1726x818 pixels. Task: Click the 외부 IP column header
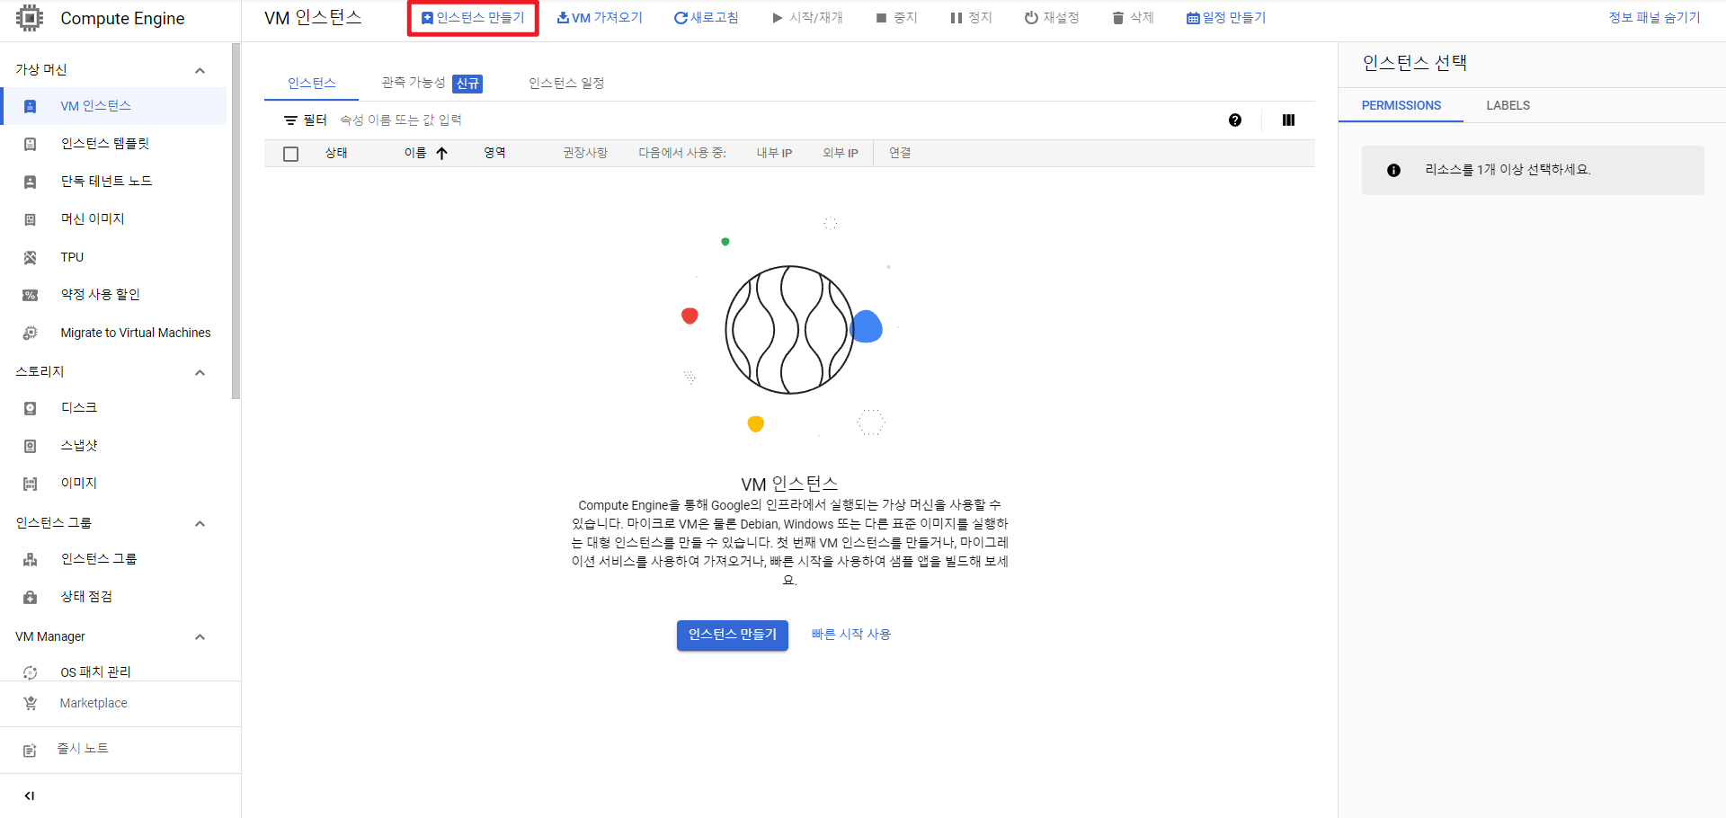841,154
